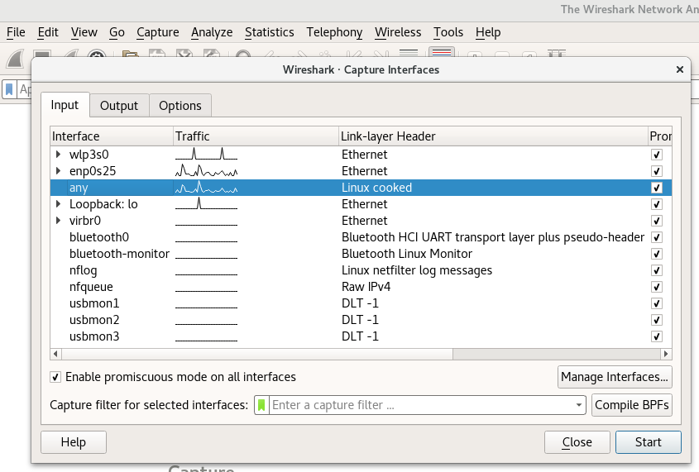
Task: Open the Edit menu
Action: (x=48, y=32)
